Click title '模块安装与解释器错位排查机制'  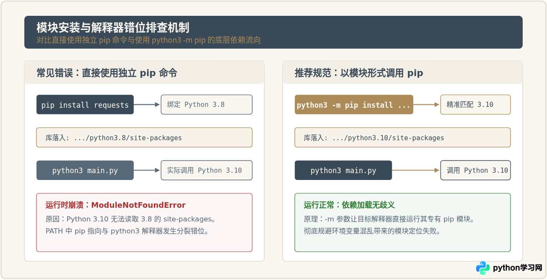(x=113, y=28)
